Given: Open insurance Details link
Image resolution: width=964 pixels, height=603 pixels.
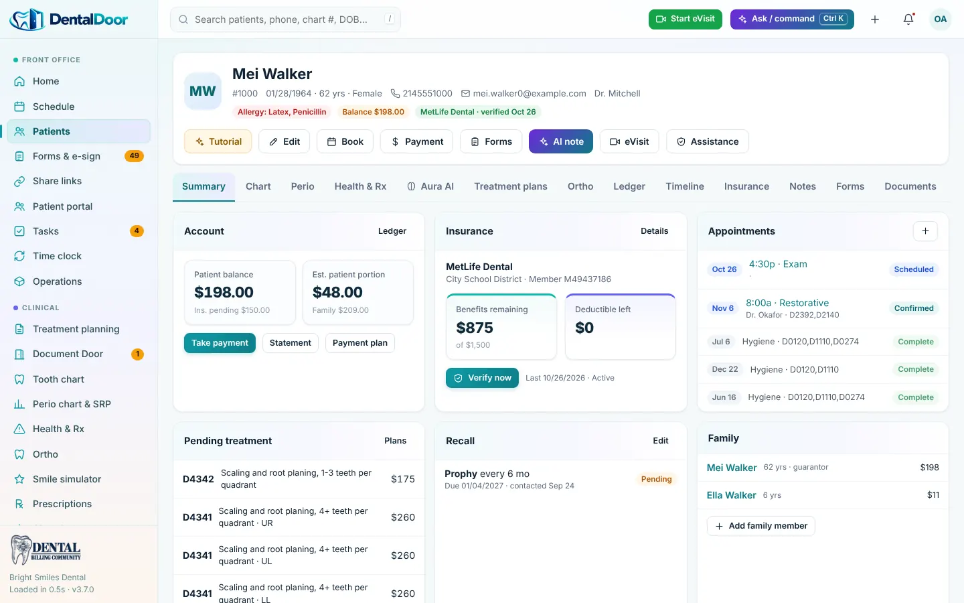Looking at the screenshot, I should [655, 231].
